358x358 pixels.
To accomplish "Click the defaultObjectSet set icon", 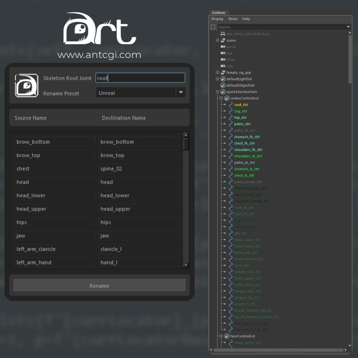I will click(x=223, y=85).
